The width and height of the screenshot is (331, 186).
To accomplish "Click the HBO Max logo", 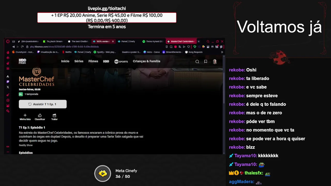I will point(22,61).
